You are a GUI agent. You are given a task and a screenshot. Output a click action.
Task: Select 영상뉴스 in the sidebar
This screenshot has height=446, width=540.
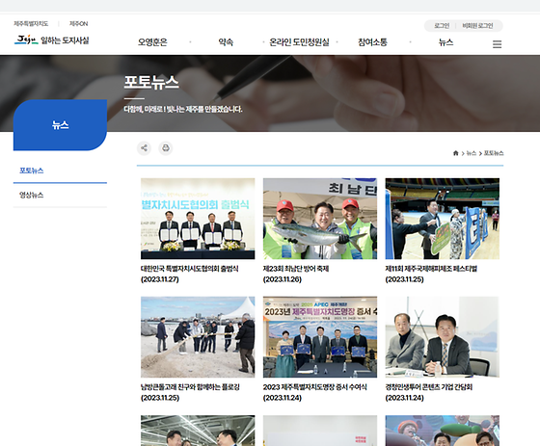coord(31,196)
